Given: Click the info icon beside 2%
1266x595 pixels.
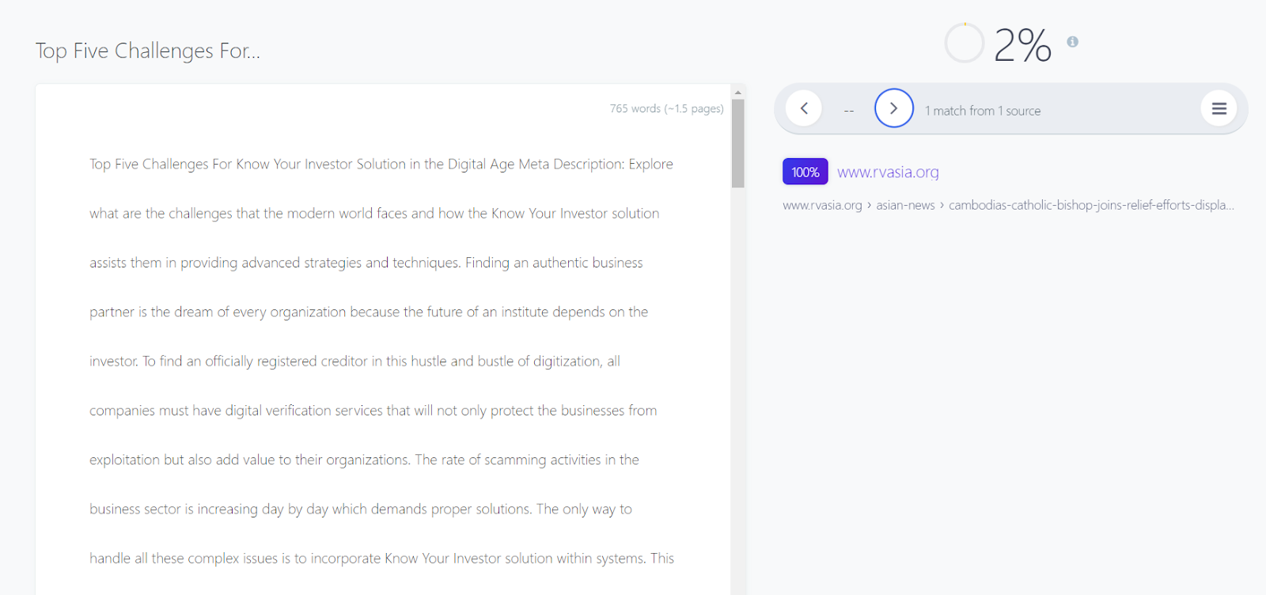Looking at the screenshot, I should (1072, 42).
